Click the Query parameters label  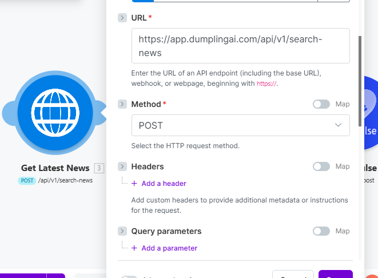tap(166, 231)
